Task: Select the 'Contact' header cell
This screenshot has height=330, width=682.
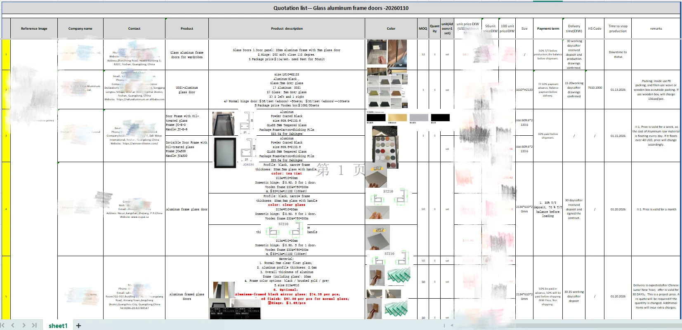Action: 134,28
